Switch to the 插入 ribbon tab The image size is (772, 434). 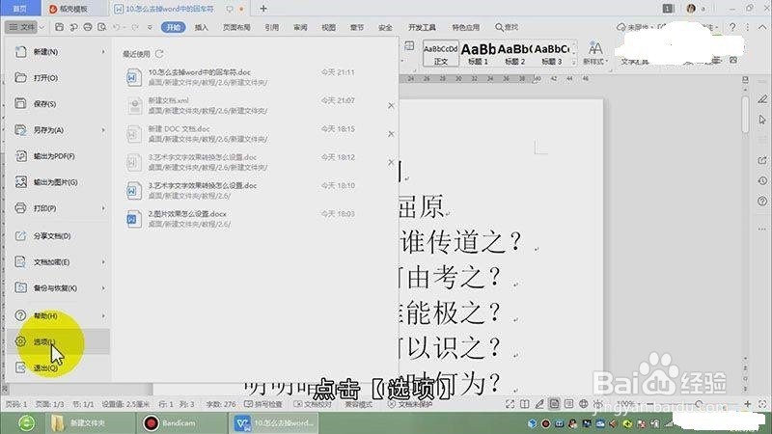pyautogui.click(x=202, y=27)
